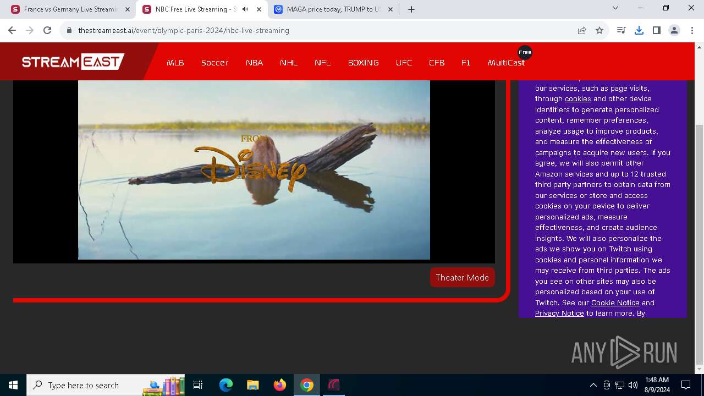704x396 pixels.
Task: Mute the NBC tab via speaker icon
Action: click(x=245, y=9)
